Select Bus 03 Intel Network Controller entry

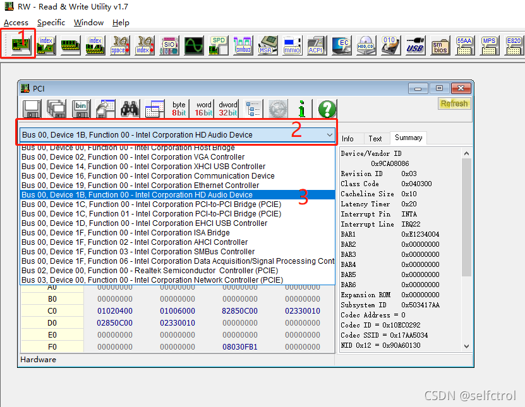[178, 280]
